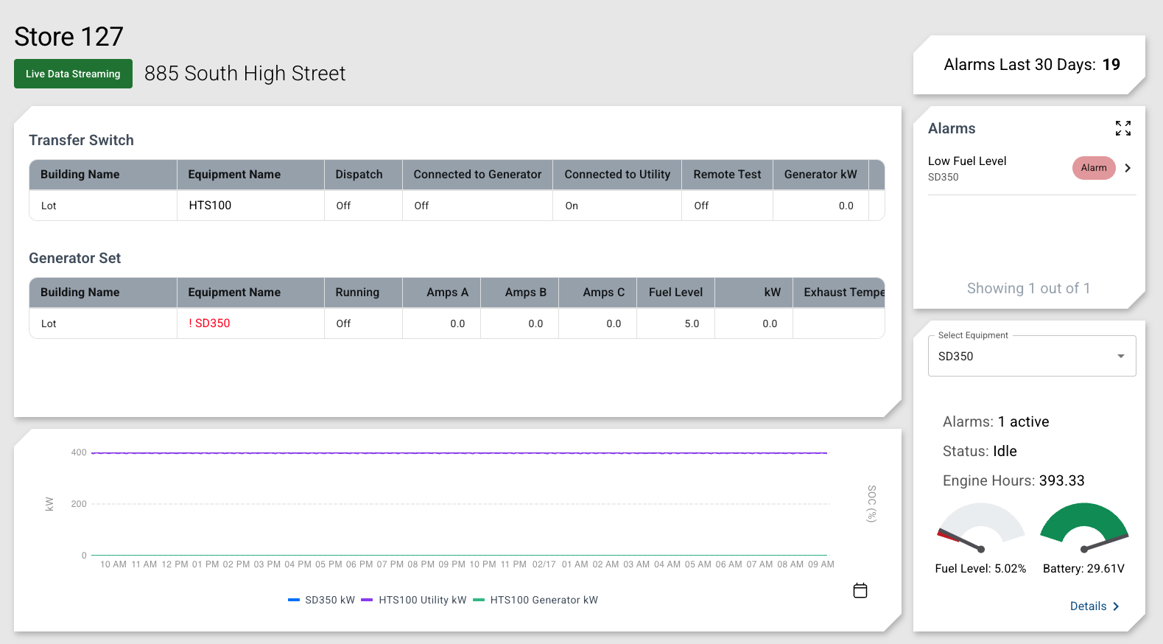The height and width of the screenshot is (644, 1163).
Task: Click the Low Fuel Level alarm chevron
Action: (x=1128, y=168)
